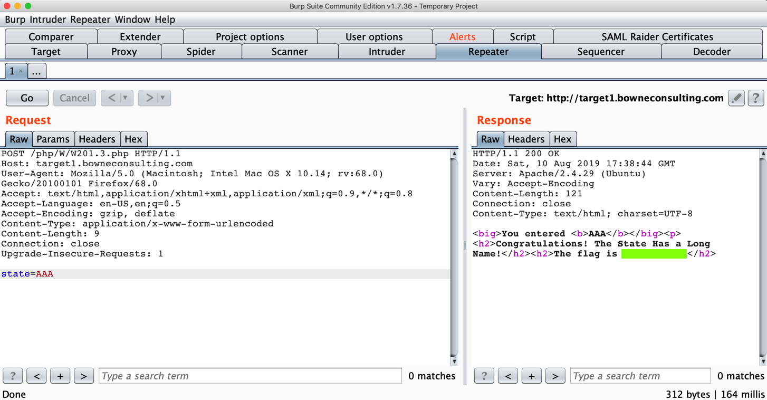The width and height of the screenshot is (767, 400).
Task: Click the pencil icon to edit target
Action: point(736,98)
